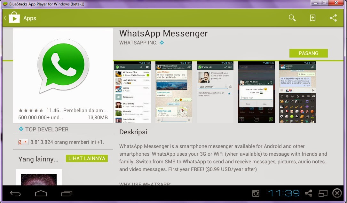The image size is (347, 203).
Task: Click the TOP DEVELOPER label
Action: point(47,129)
